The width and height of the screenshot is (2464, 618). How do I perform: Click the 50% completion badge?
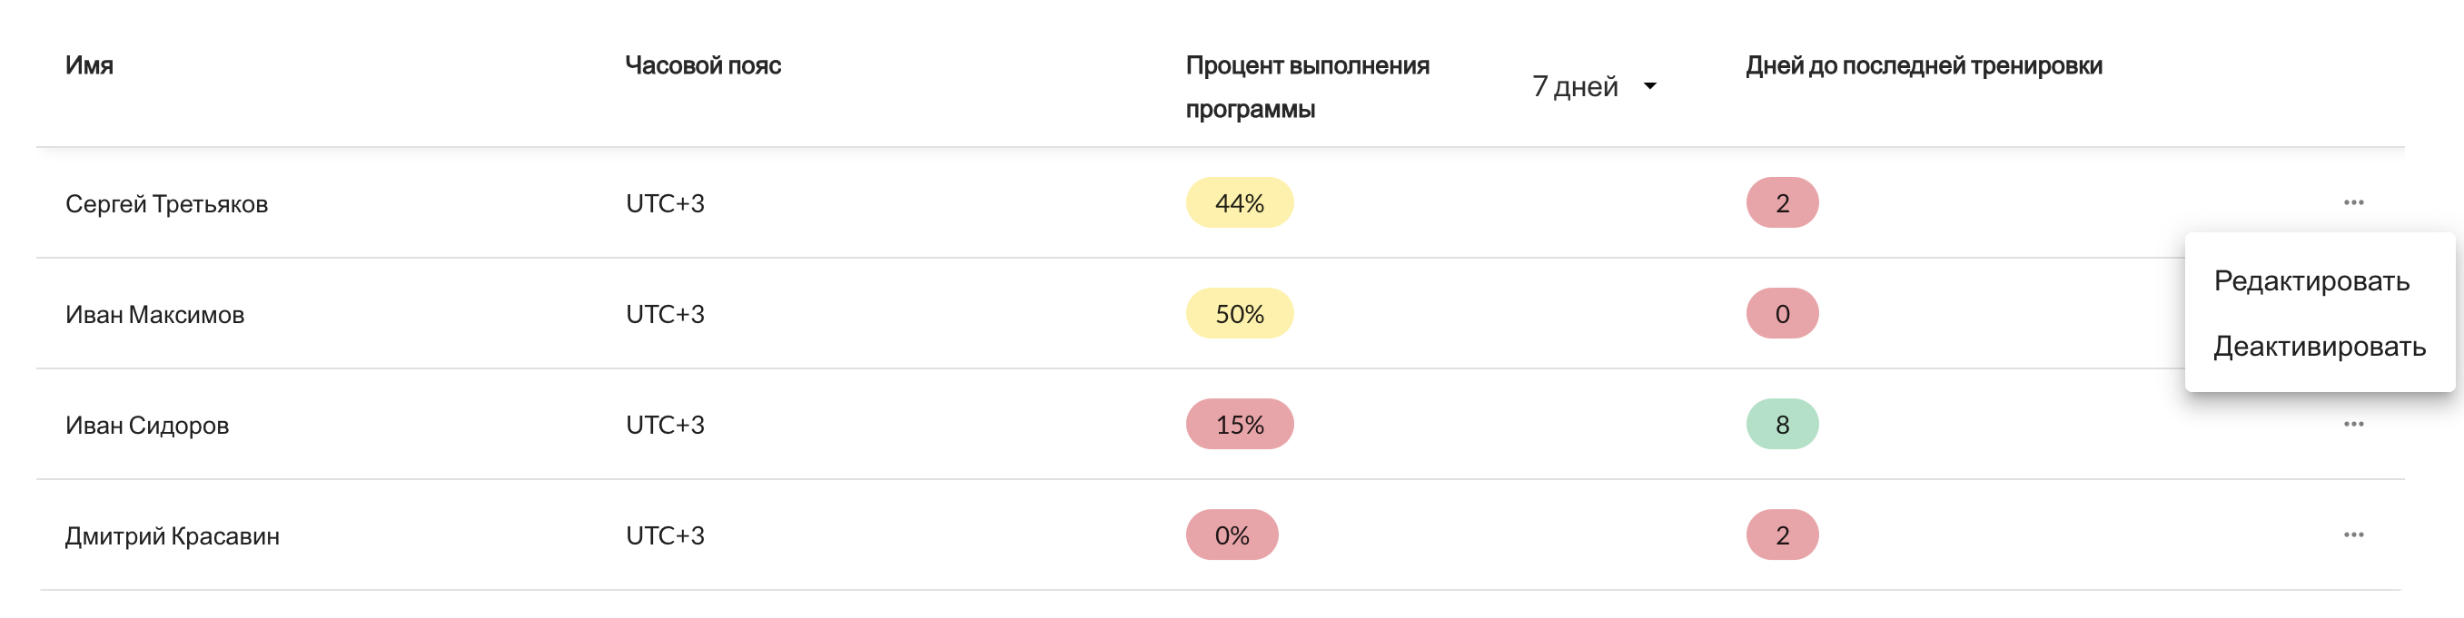[x=1239, y=314]
